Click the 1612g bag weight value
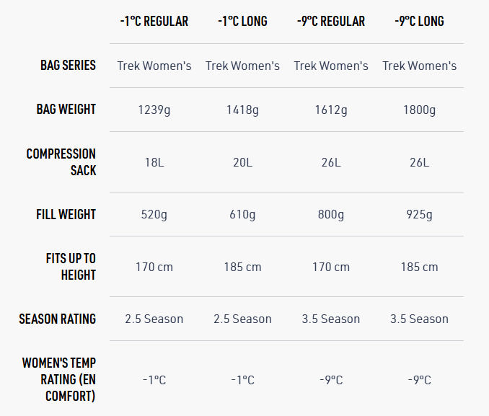 [331, 110]
